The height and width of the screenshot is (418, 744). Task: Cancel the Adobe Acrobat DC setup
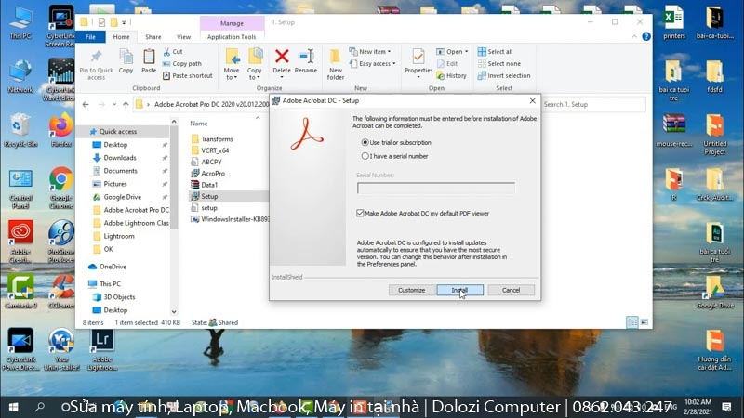(511, 290)
